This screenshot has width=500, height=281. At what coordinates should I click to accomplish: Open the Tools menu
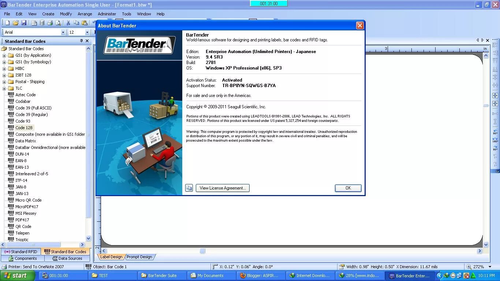pos(127,14)
